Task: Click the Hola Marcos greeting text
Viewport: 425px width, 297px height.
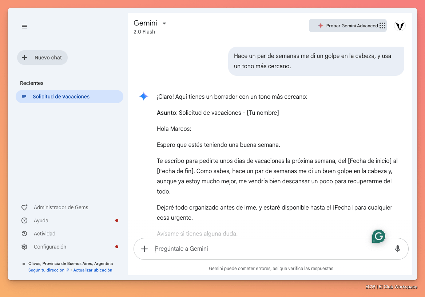Action: click(174, 129)
